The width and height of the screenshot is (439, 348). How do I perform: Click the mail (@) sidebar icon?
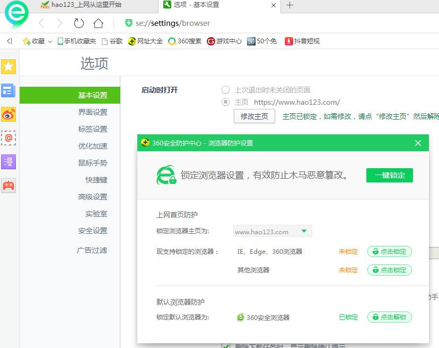click(x=8, y=138)
